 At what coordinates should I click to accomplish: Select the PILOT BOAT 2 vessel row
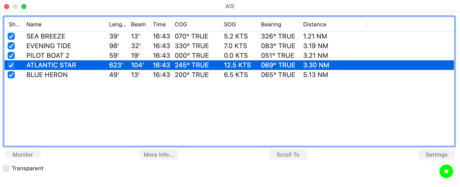[229, 55]
